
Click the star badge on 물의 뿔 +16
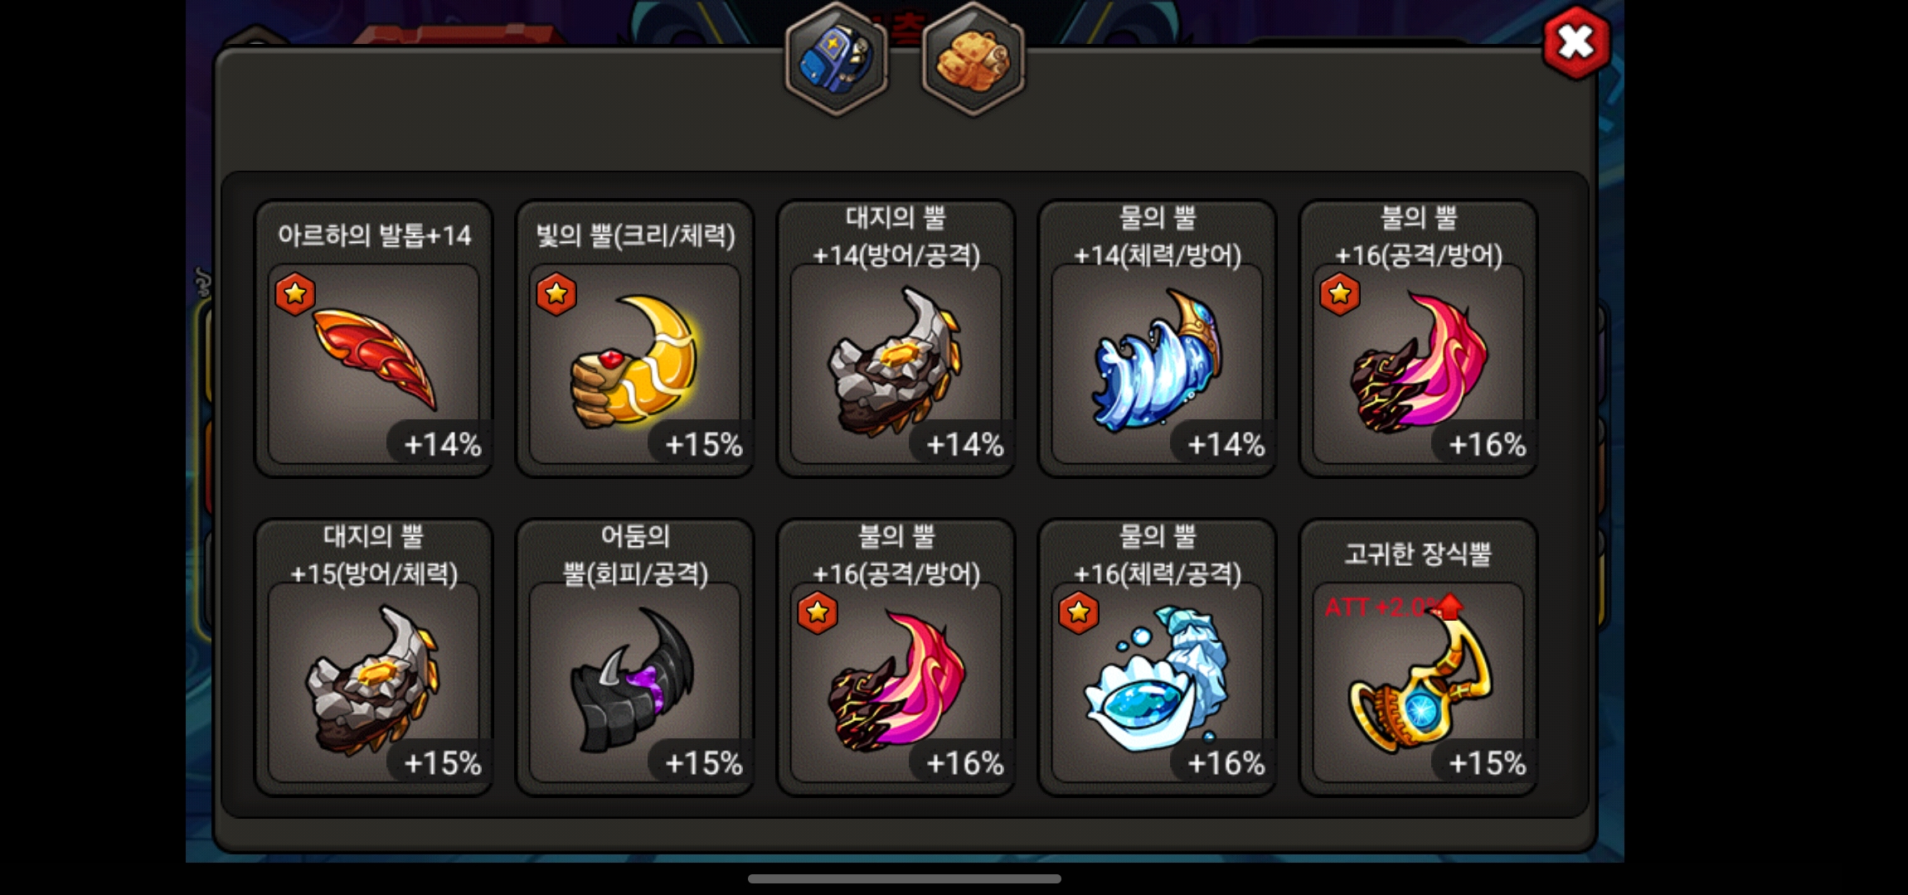click(1079, 612)
